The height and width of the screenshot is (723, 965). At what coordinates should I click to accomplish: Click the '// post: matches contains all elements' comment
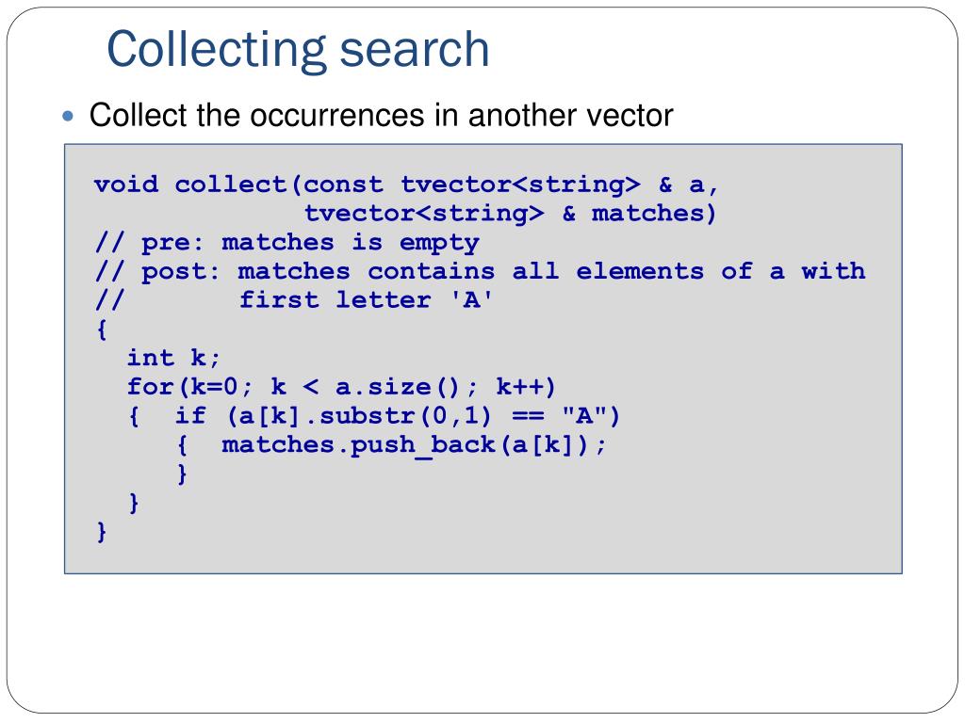coord(480,271)
